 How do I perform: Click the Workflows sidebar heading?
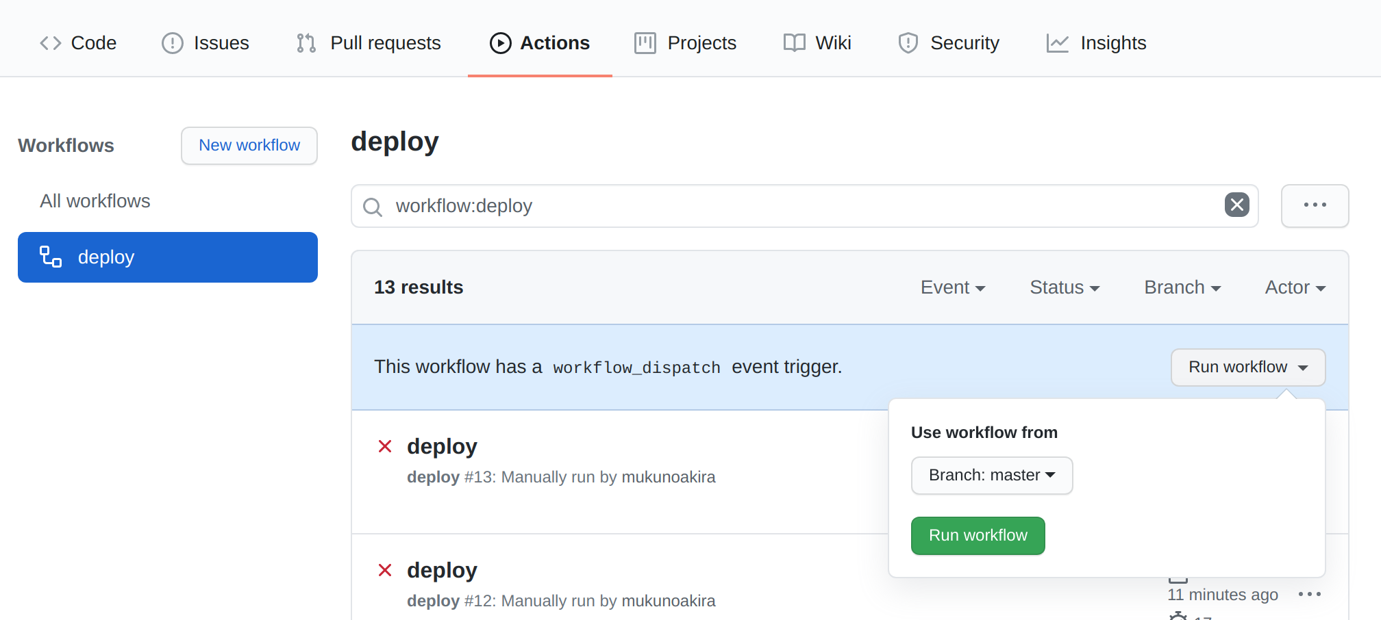click(x=66, y=146)
